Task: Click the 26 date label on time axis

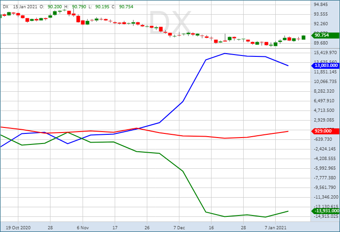Action: coord(147,227)
